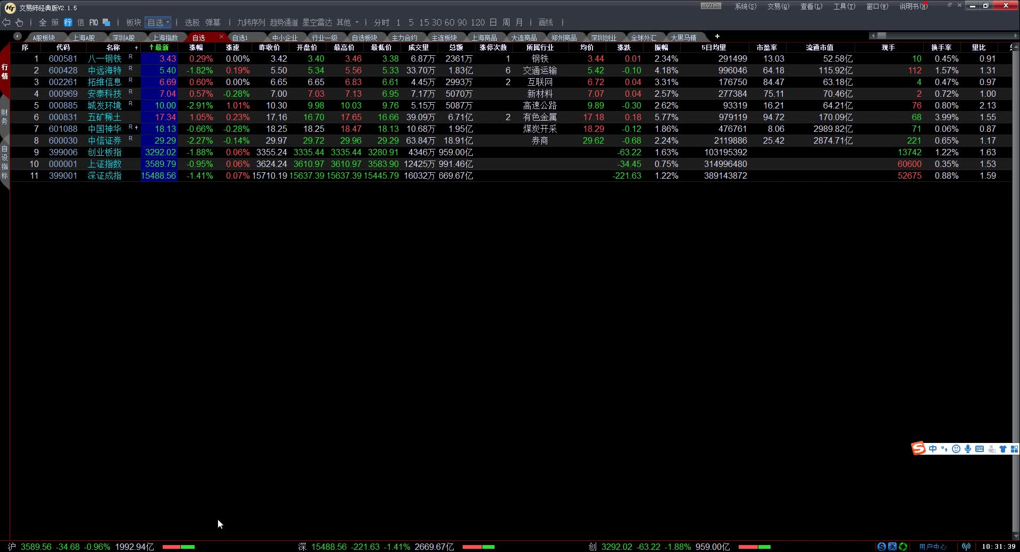Click the Sogou input method S logo
Screen dimensions: 1020x552
pos(918,448)
